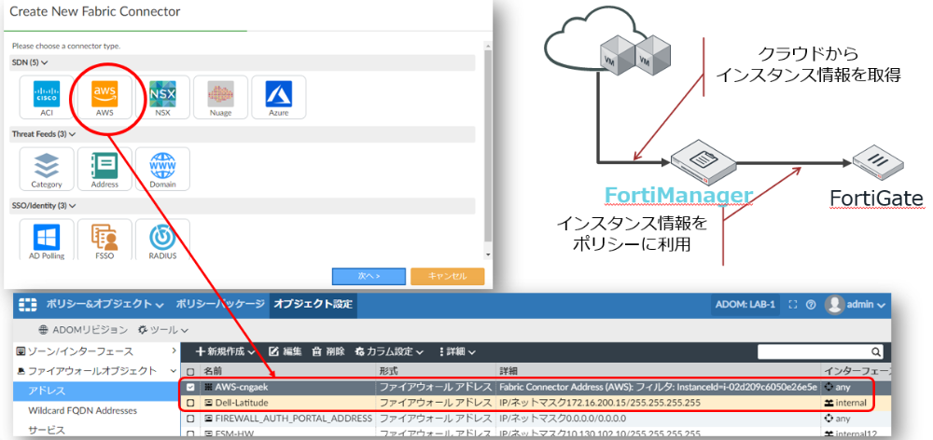This screenshot has width=933, height=440.
Task: Choose the FSSO connector icon
Action: coord(104,240)
